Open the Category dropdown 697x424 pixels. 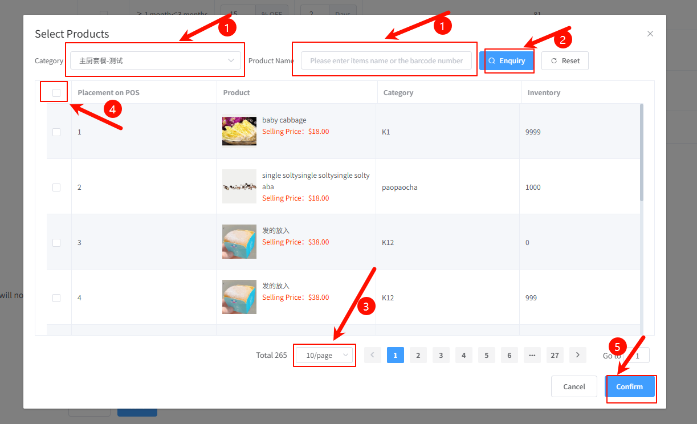(156, 60)
